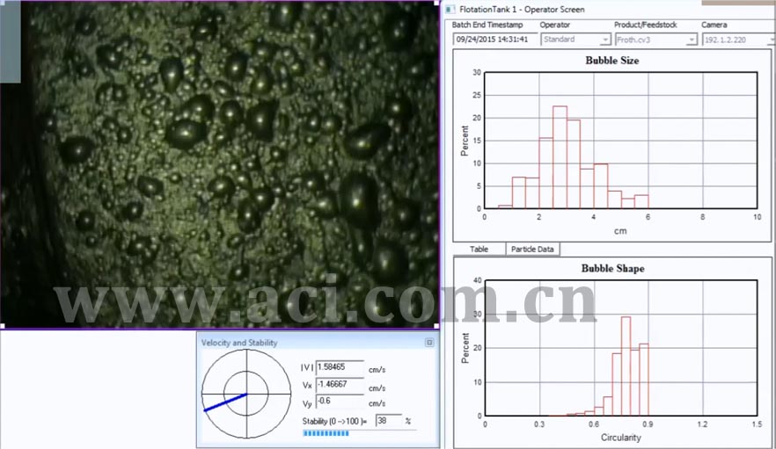The image size is (776, 449).
Task: Click the Stability percentage value field
Action: click(388, 421)
